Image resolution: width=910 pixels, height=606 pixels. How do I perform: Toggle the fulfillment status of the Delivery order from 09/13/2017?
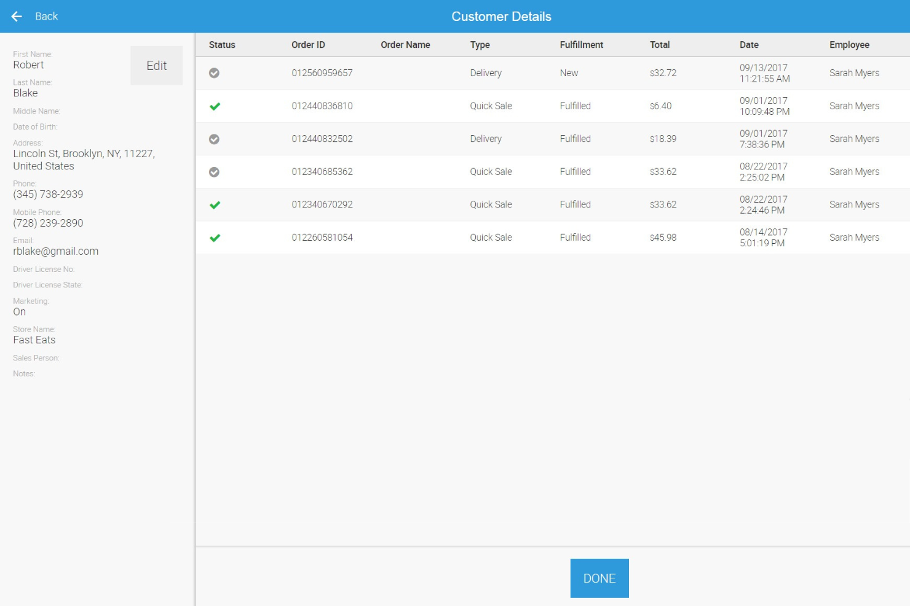(214, 72)
